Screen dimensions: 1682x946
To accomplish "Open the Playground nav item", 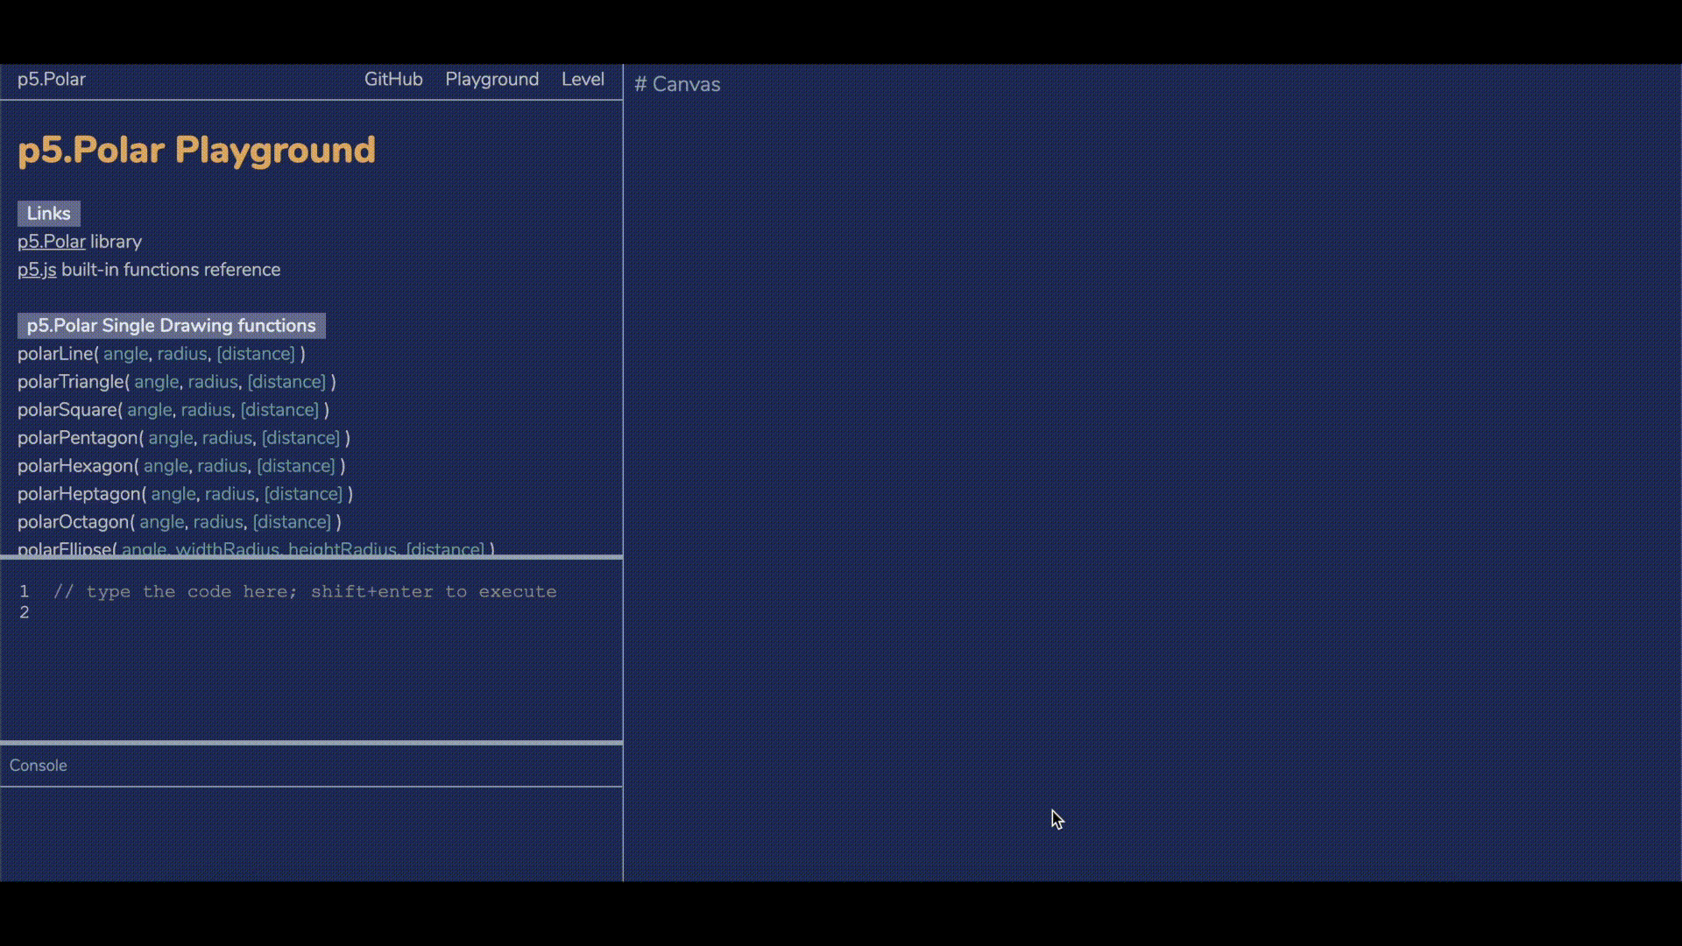I will (x=491, y=79).
